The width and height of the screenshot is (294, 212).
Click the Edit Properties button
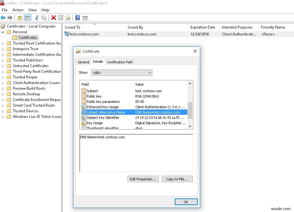point(143,179)
